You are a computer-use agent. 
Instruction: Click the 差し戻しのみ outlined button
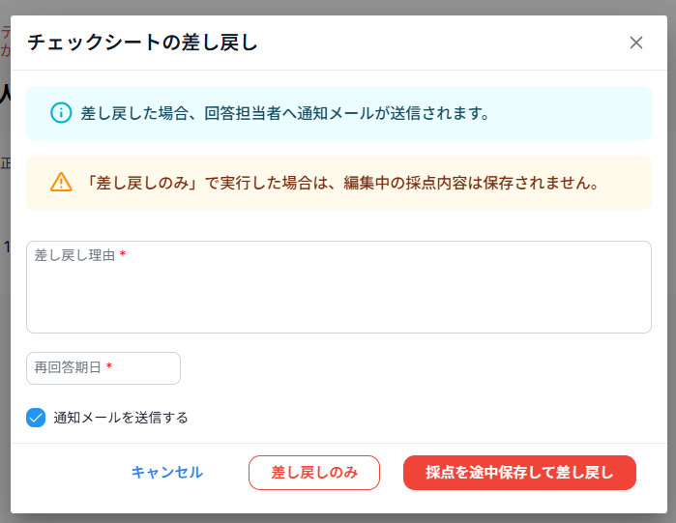tap(314, 473)
